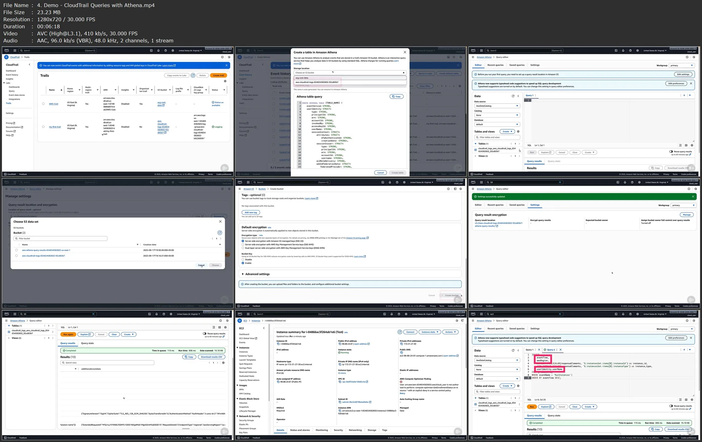Click refresh icon in Choose S3 data set
702x442 pixels.
click(x=219, y=233)
